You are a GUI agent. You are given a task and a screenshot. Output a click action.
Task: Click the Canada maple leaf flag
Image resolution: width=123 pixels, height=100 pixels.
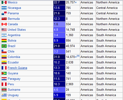coord(4,24)
